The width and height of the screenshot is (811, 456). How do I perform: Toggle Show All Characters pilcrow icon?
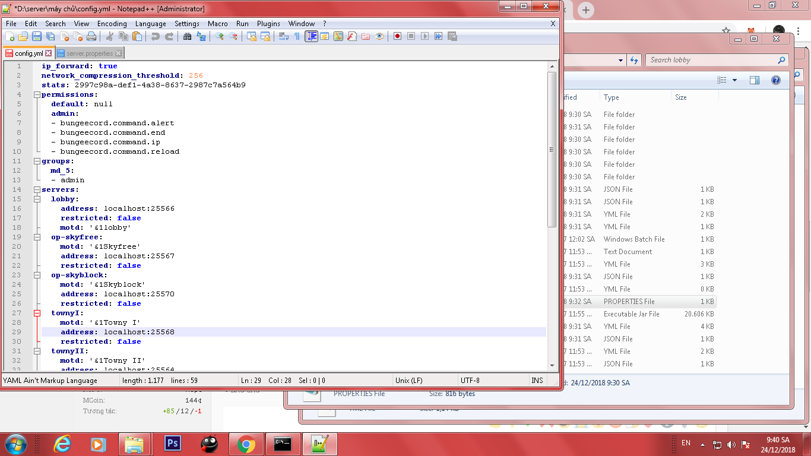point(297,37)
